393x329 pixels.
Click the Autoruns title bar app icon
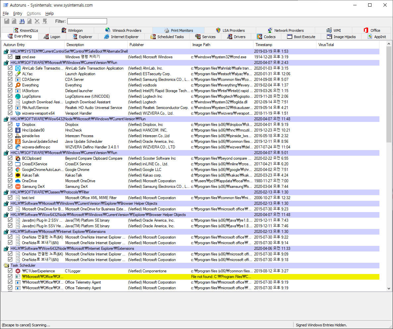[x=6, y=5]
